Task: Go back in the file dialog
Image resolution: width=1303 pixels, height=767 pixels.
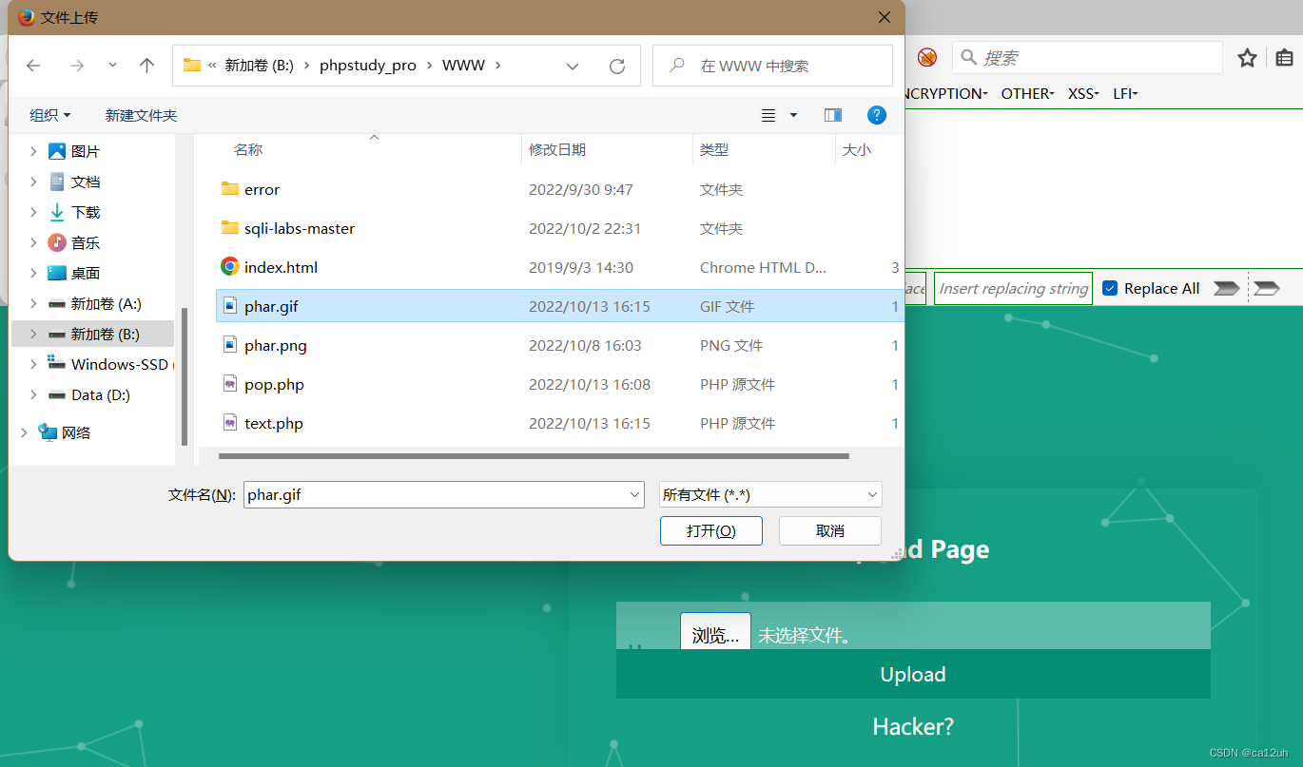Action: coord(33,66)
